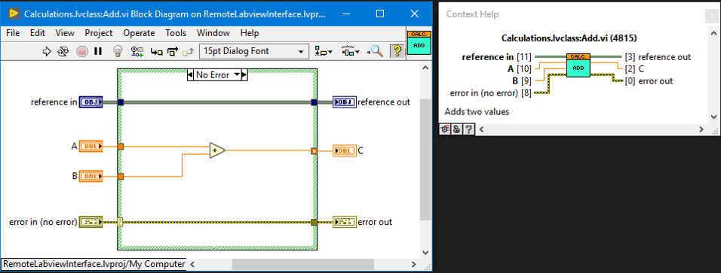This screenshot has height=273, width=721.
Task: Select the B DBL control terminal
Action: [x=91, y=176]
